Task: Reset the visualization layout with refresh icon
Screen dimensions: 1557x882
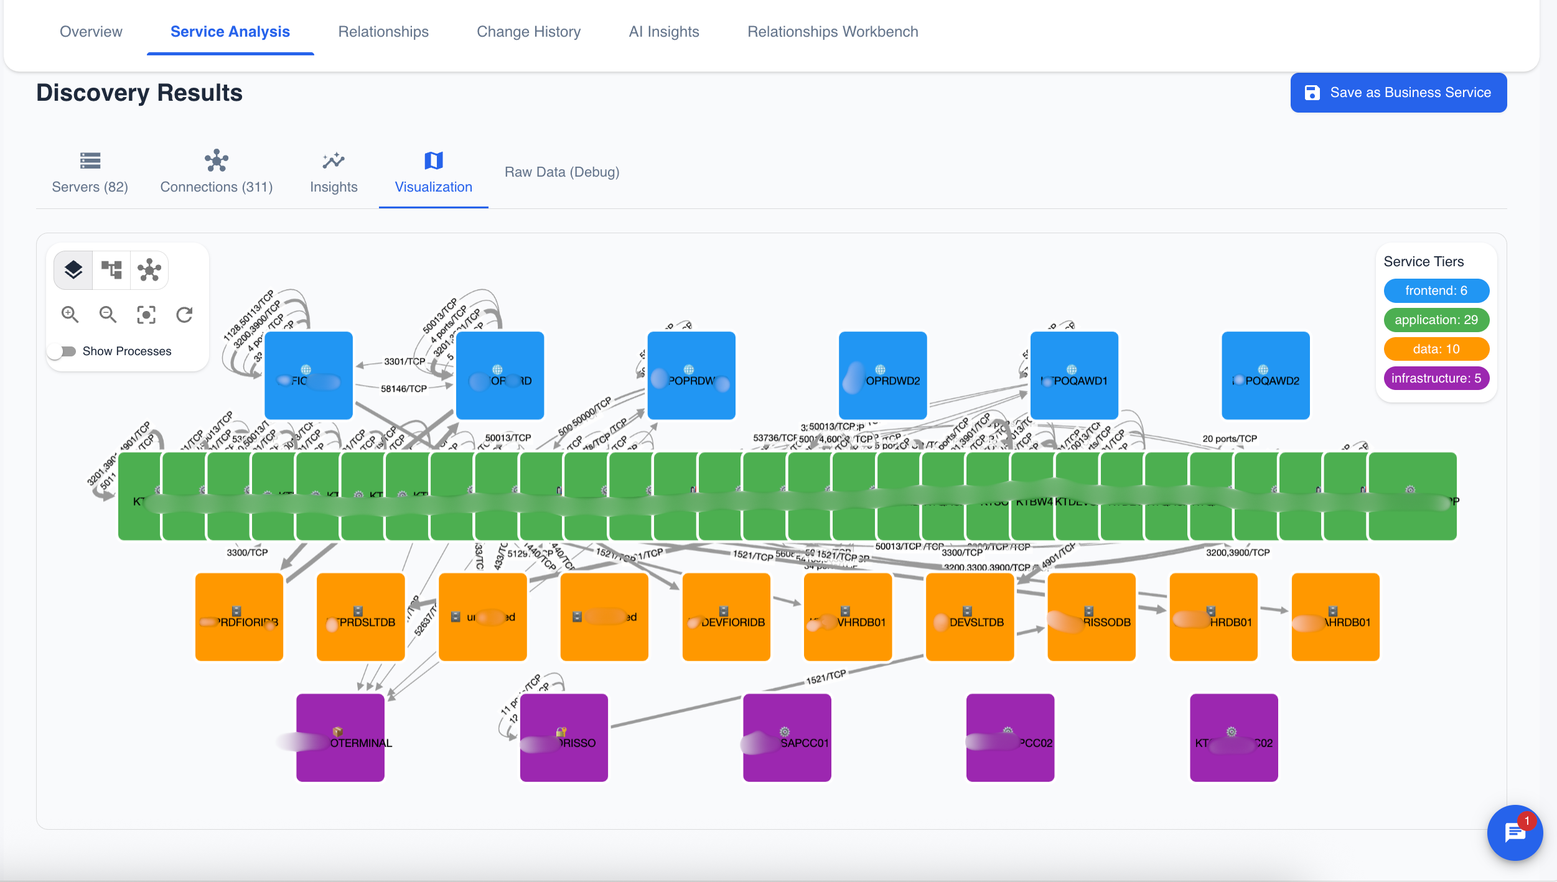Action: point(184,315)
